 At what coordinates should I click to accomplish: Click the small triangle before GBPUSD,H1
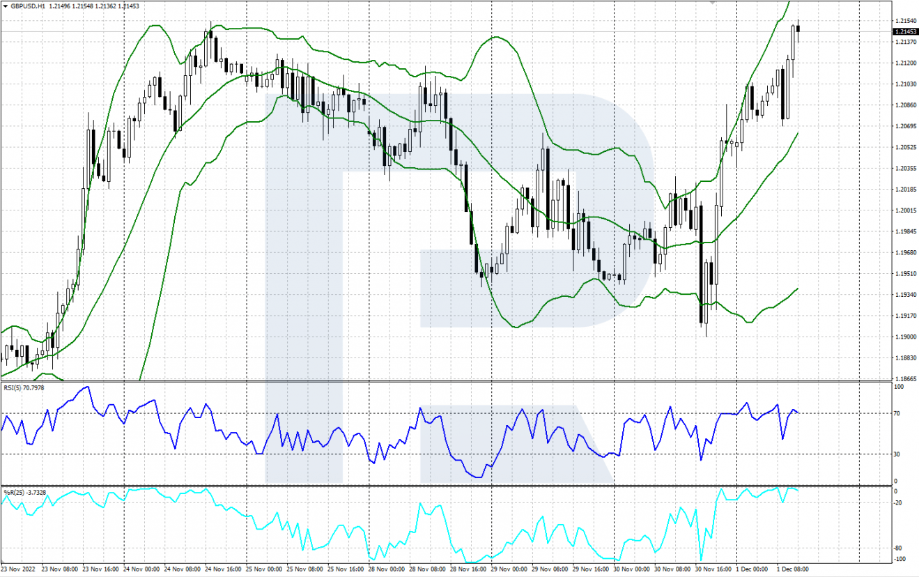pyautogui.click(x=5, y=6)
